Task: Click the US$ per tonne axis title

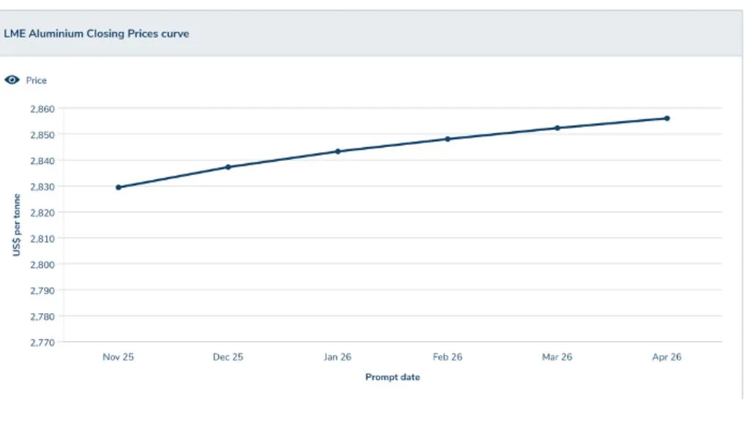Action: point(16,225)
